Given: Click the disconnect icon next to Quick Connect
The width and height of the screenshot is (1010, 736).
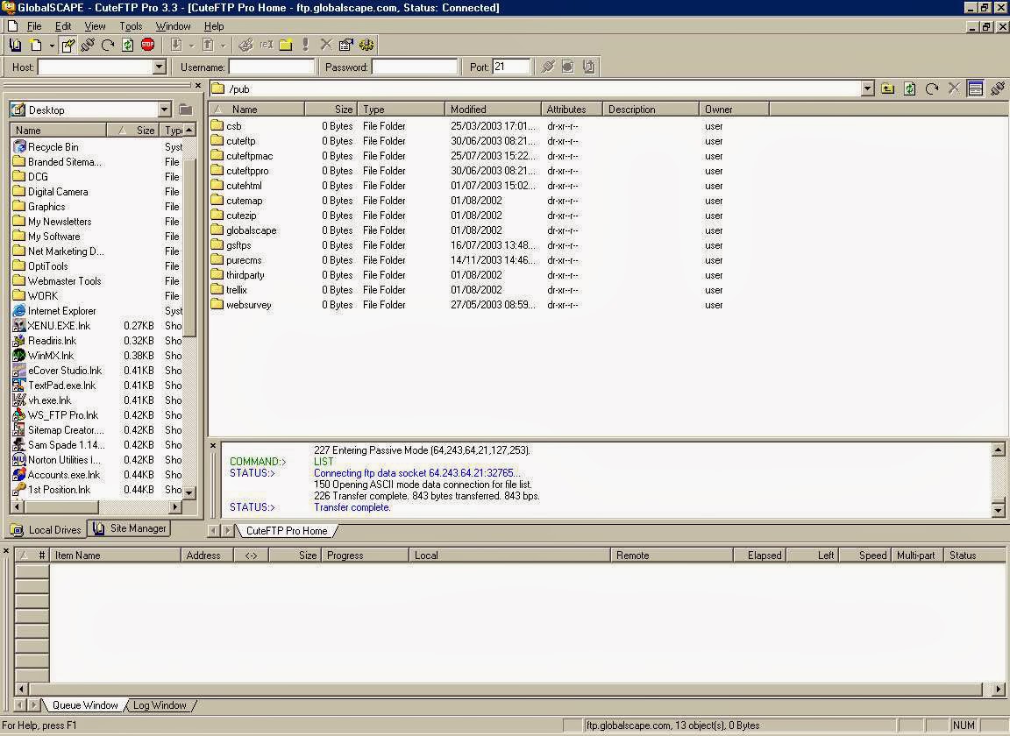Looking at the screenshot, I should click(567, 67).
